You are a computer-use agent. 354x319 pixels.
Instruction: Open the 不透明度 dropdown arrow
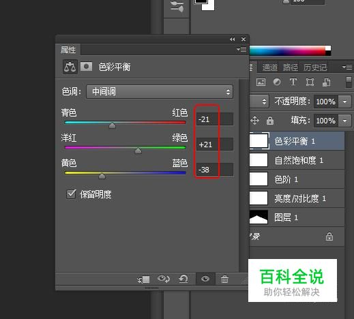(344, 102)
